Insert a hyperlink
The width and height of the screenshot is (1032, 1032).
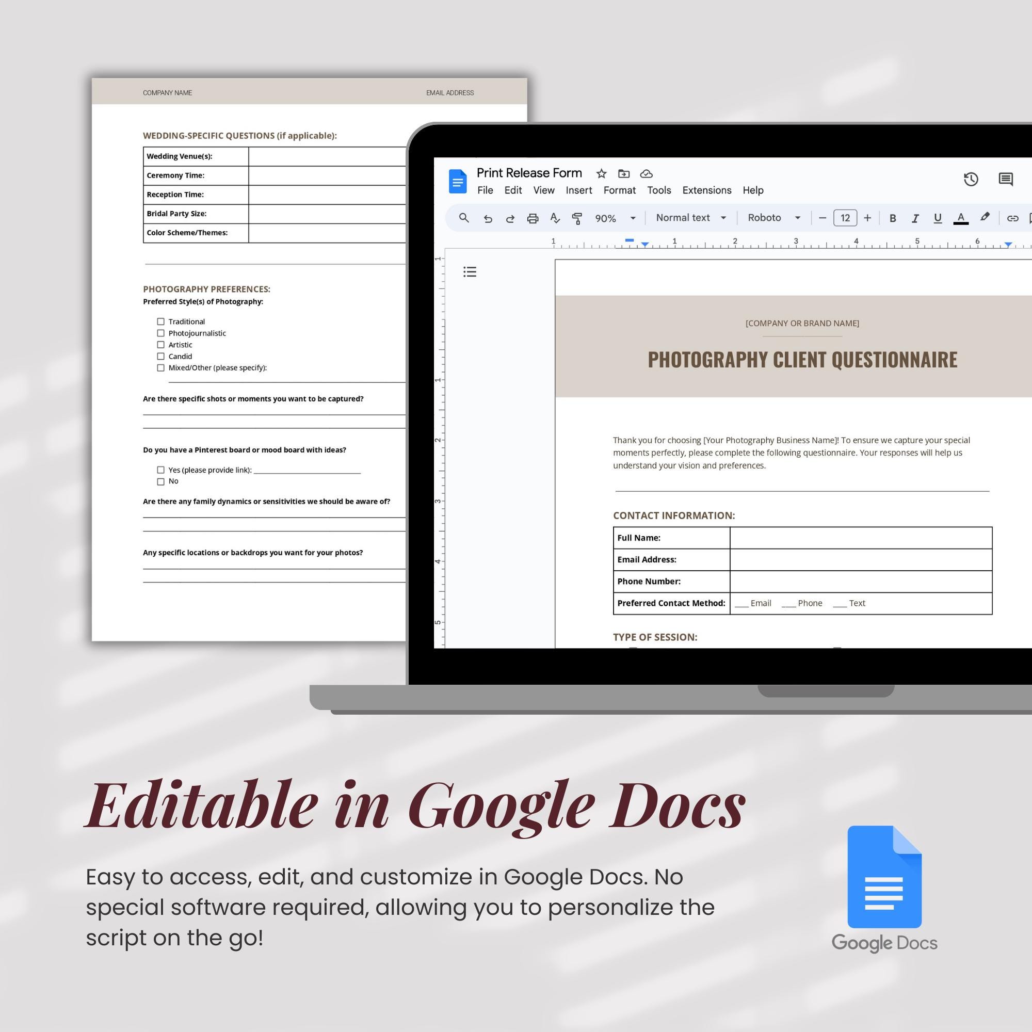[1013, 218]
